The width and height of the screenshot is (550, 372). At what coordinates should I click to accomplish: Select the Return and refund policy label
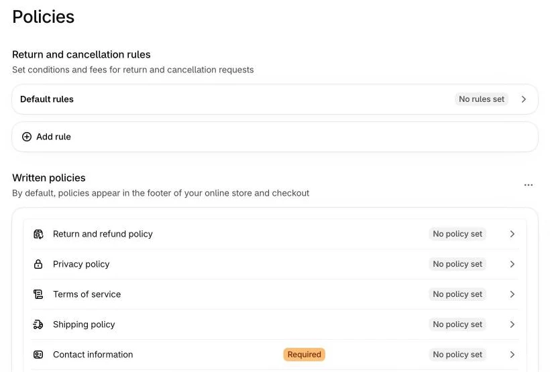[103, 234]
